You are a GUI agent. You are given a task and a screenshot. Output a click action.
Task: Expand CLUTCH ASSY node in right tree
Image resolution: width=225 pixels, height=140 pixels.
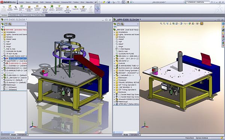(x=114, y=68)
